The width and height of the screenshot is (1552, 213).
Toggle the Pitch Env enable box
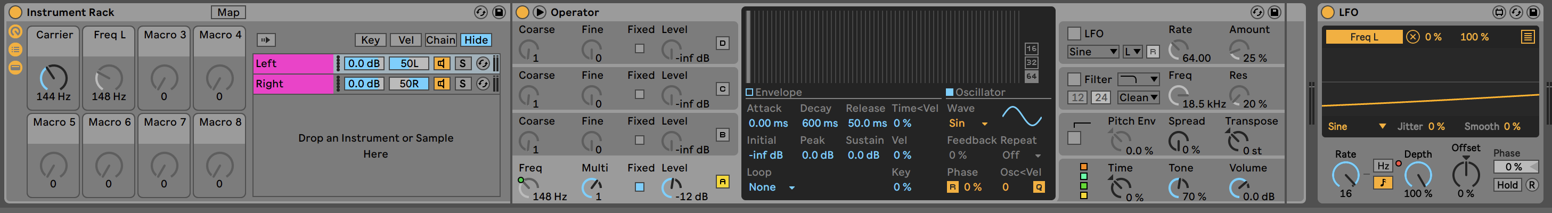click(x=1074, y=138)
